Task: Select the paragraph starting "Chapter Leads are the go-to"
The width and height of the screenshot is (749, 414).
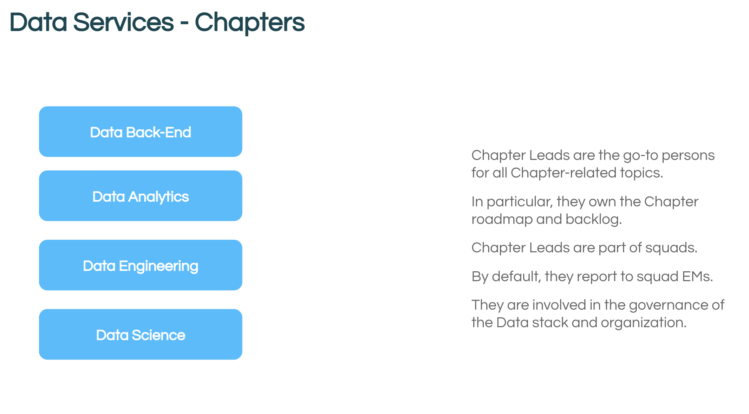Action: 593,164
